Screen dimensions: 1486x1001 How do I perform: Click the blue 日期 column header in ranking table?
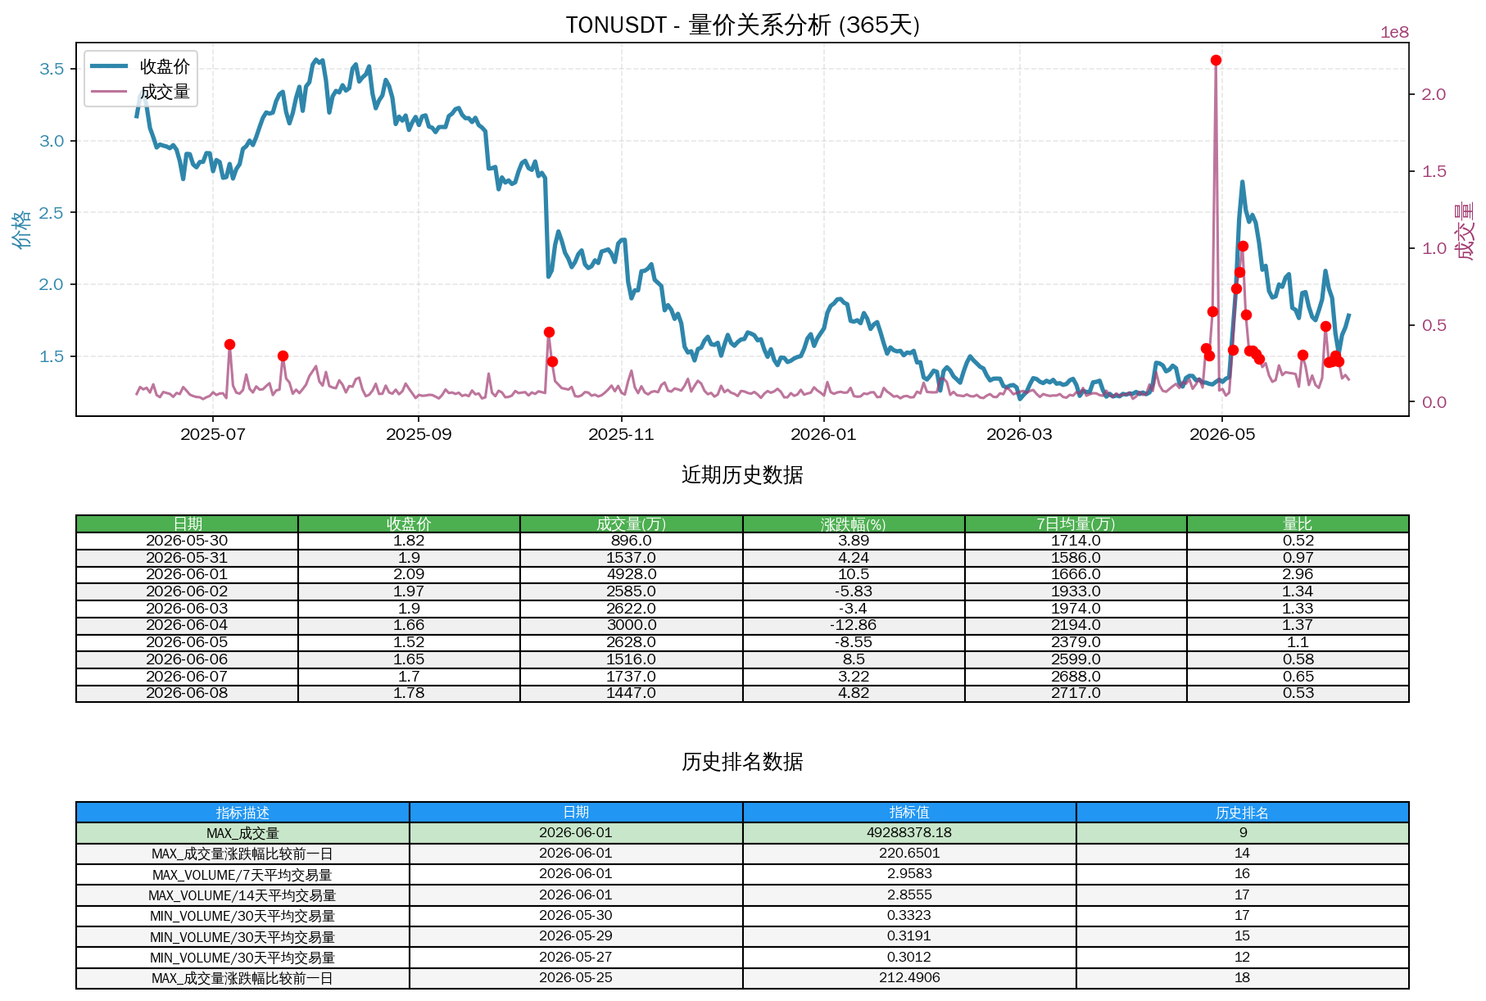click(576, 813)
